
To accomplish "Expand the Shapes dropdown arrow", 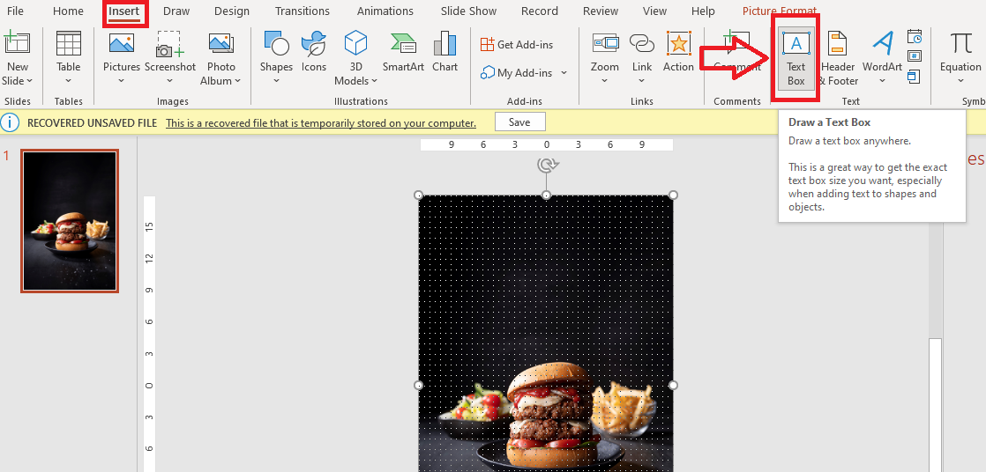I will (276, 81).
